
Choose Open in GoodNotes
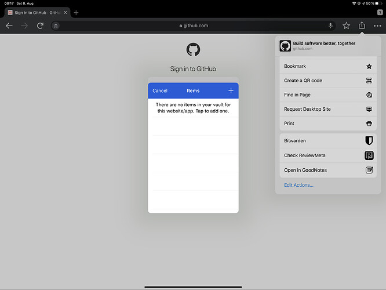(x=328, y=171)
